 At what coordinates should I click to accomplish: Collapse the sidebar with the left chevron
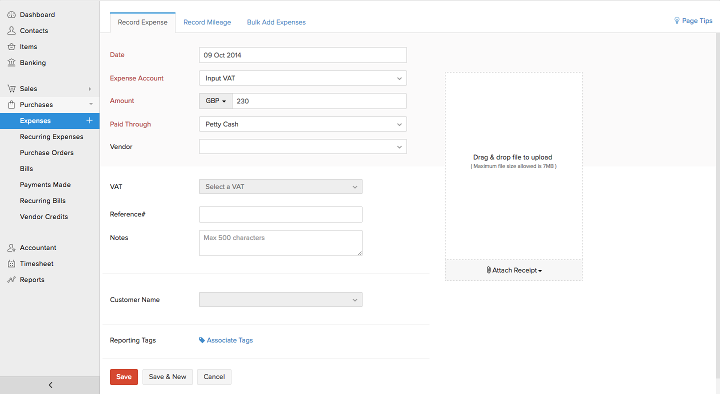click(x=50, y=385)
